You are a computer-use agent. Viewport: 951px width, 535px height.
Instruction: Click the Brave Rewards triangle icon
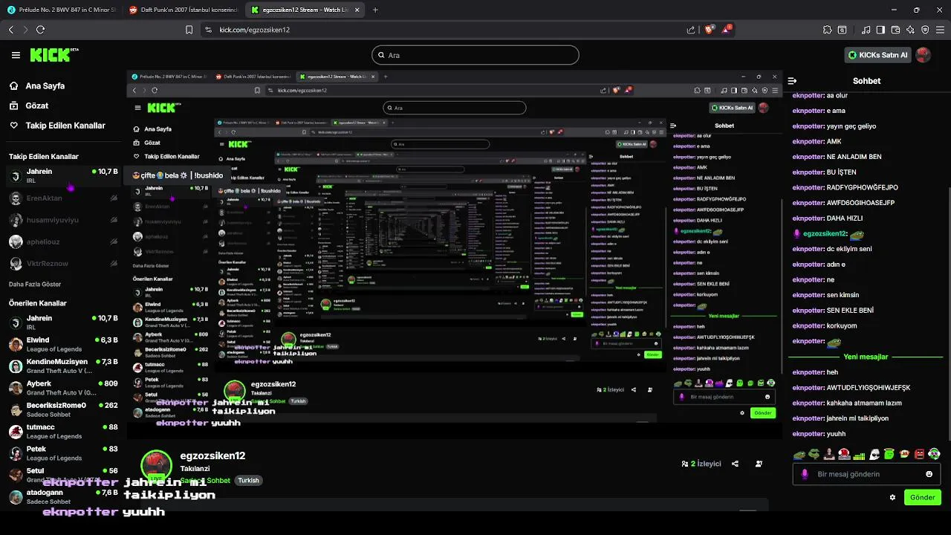pos(727,30)
